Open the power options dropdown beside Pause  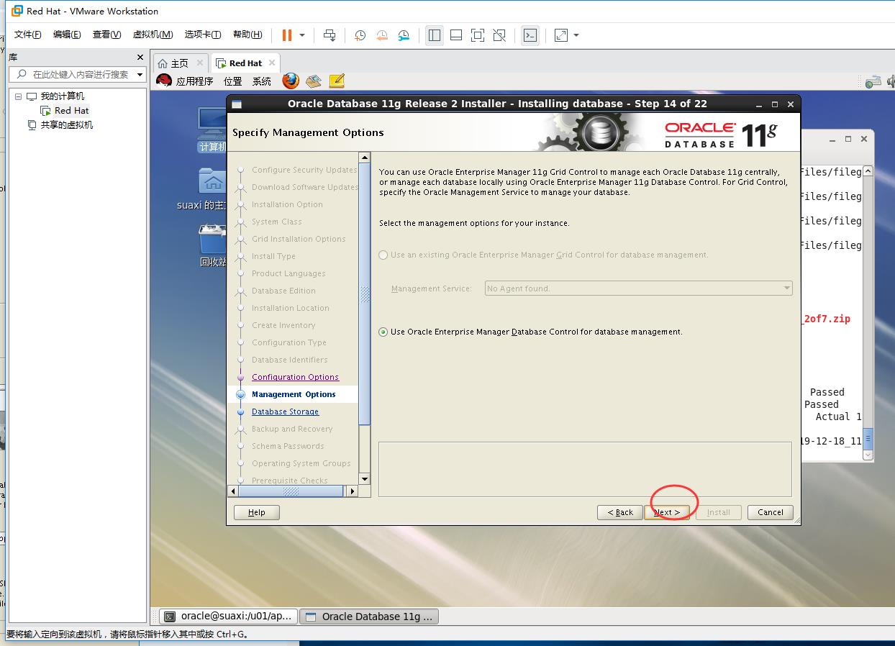[302, 35]
